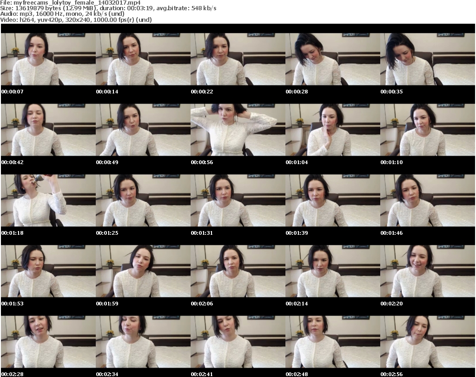This screenshot has height=377, width=476.
Task: Pick the frame at timestamp 00:01:53
Action: point(48,271)
